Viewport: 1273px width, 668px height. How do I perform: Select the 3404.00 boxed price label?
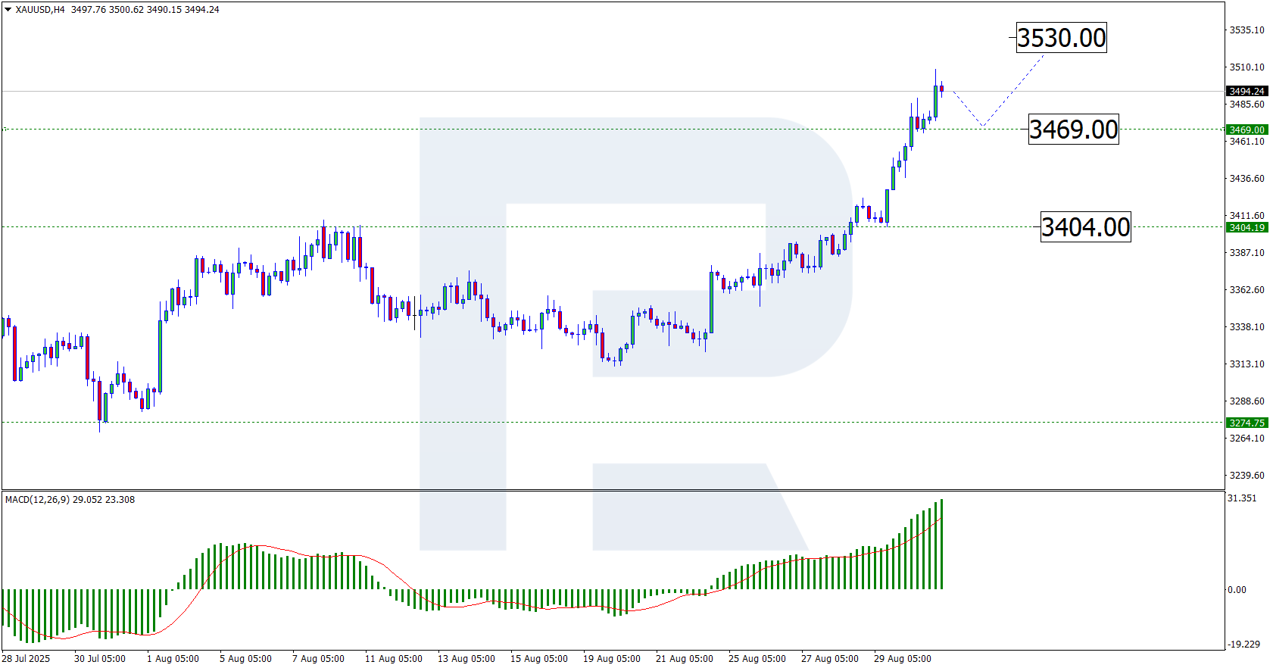tap(1085, 227)
